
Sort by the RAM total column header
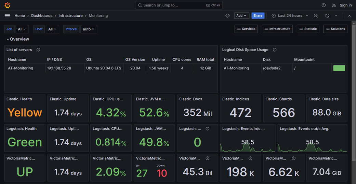point(205,60)
